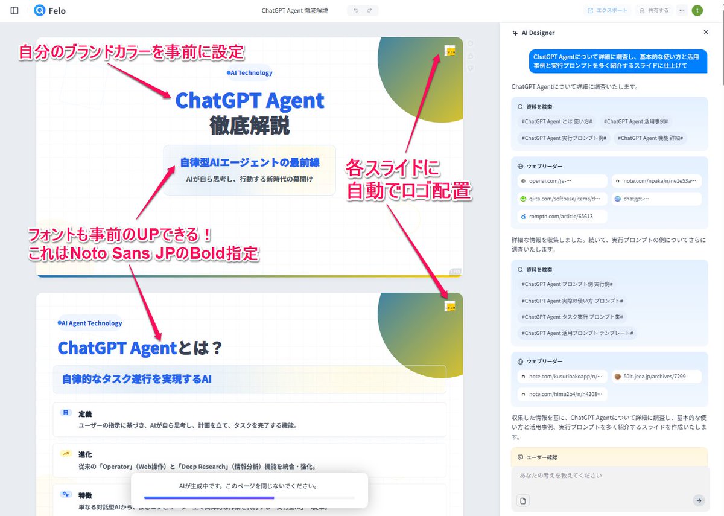Close the AI Designer panel
Viewport: 724px width, 516px height.
[x=706, y=33]
